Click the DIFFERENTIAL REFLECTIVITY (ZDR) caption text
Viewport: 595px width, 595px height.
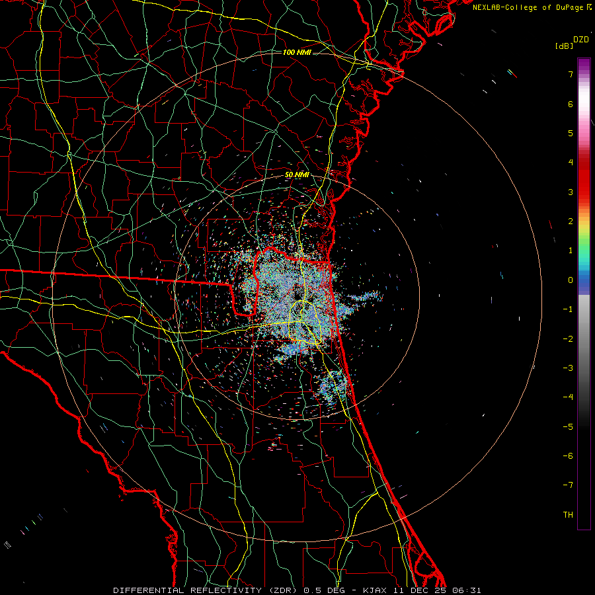[x=206, y=590]
